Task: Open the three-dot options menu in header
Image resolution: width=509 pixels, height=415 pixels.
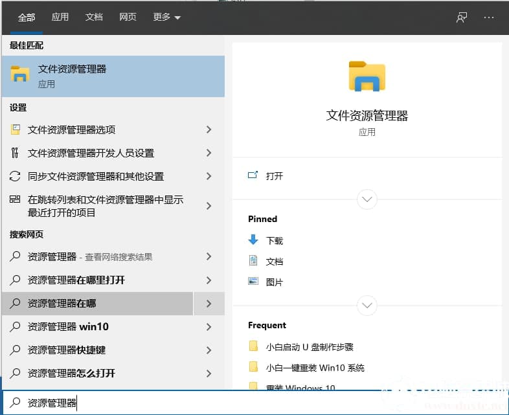Action: tap(488, 17)
